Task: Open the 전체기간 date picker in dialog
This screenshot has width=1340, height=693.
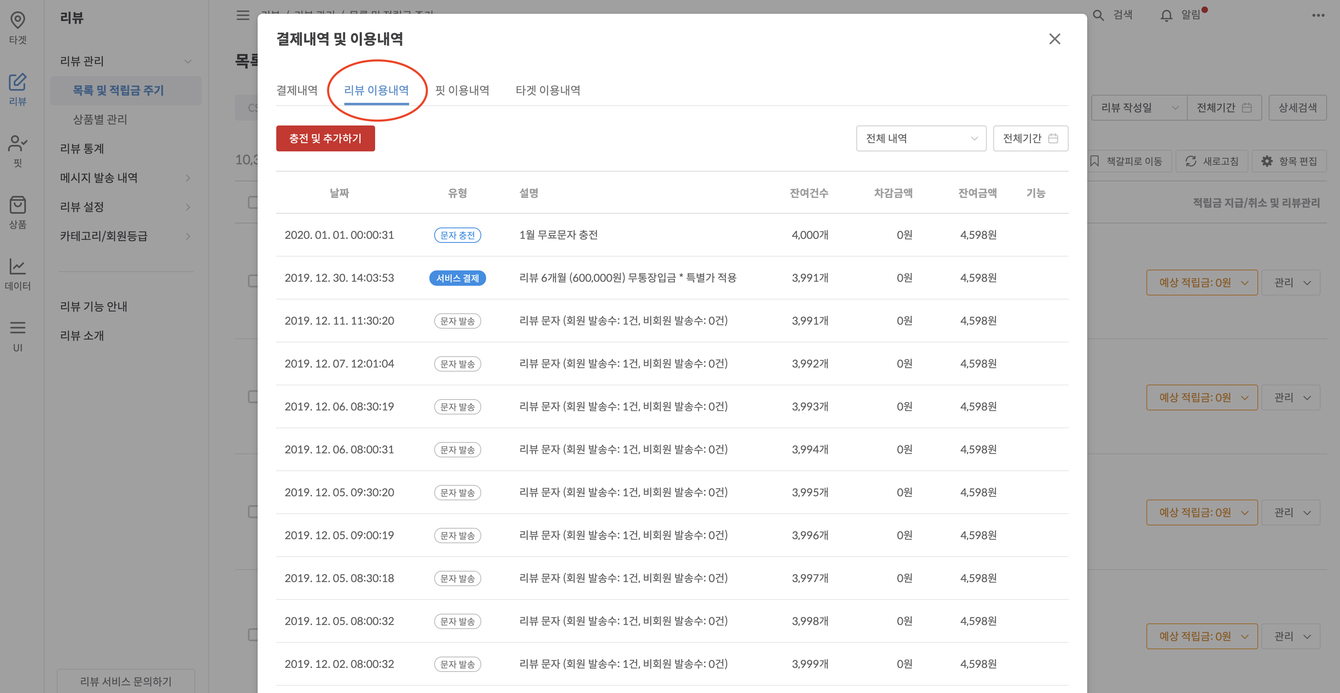Action: coord(1030,138)
